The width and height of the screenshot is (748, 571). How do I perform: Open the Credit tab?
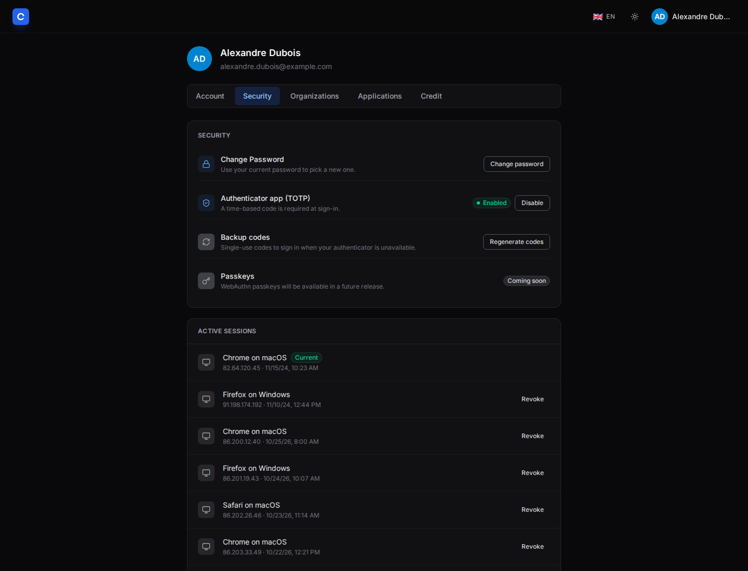[431, 96]
